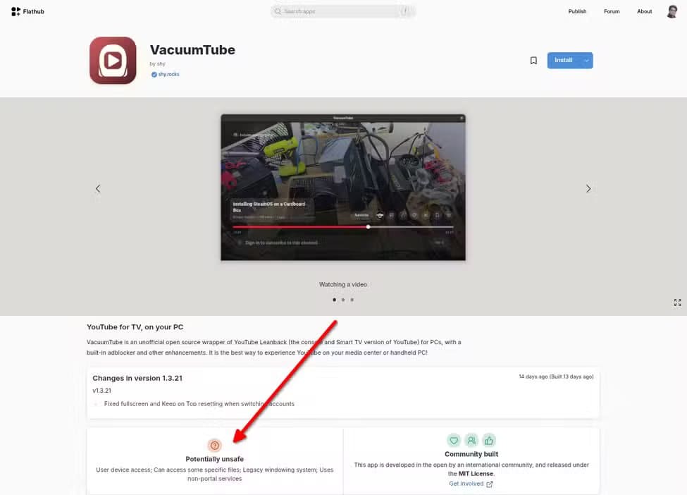Open your profile via the avatar icon
The image size is (687, 495).
pos(671,11)
